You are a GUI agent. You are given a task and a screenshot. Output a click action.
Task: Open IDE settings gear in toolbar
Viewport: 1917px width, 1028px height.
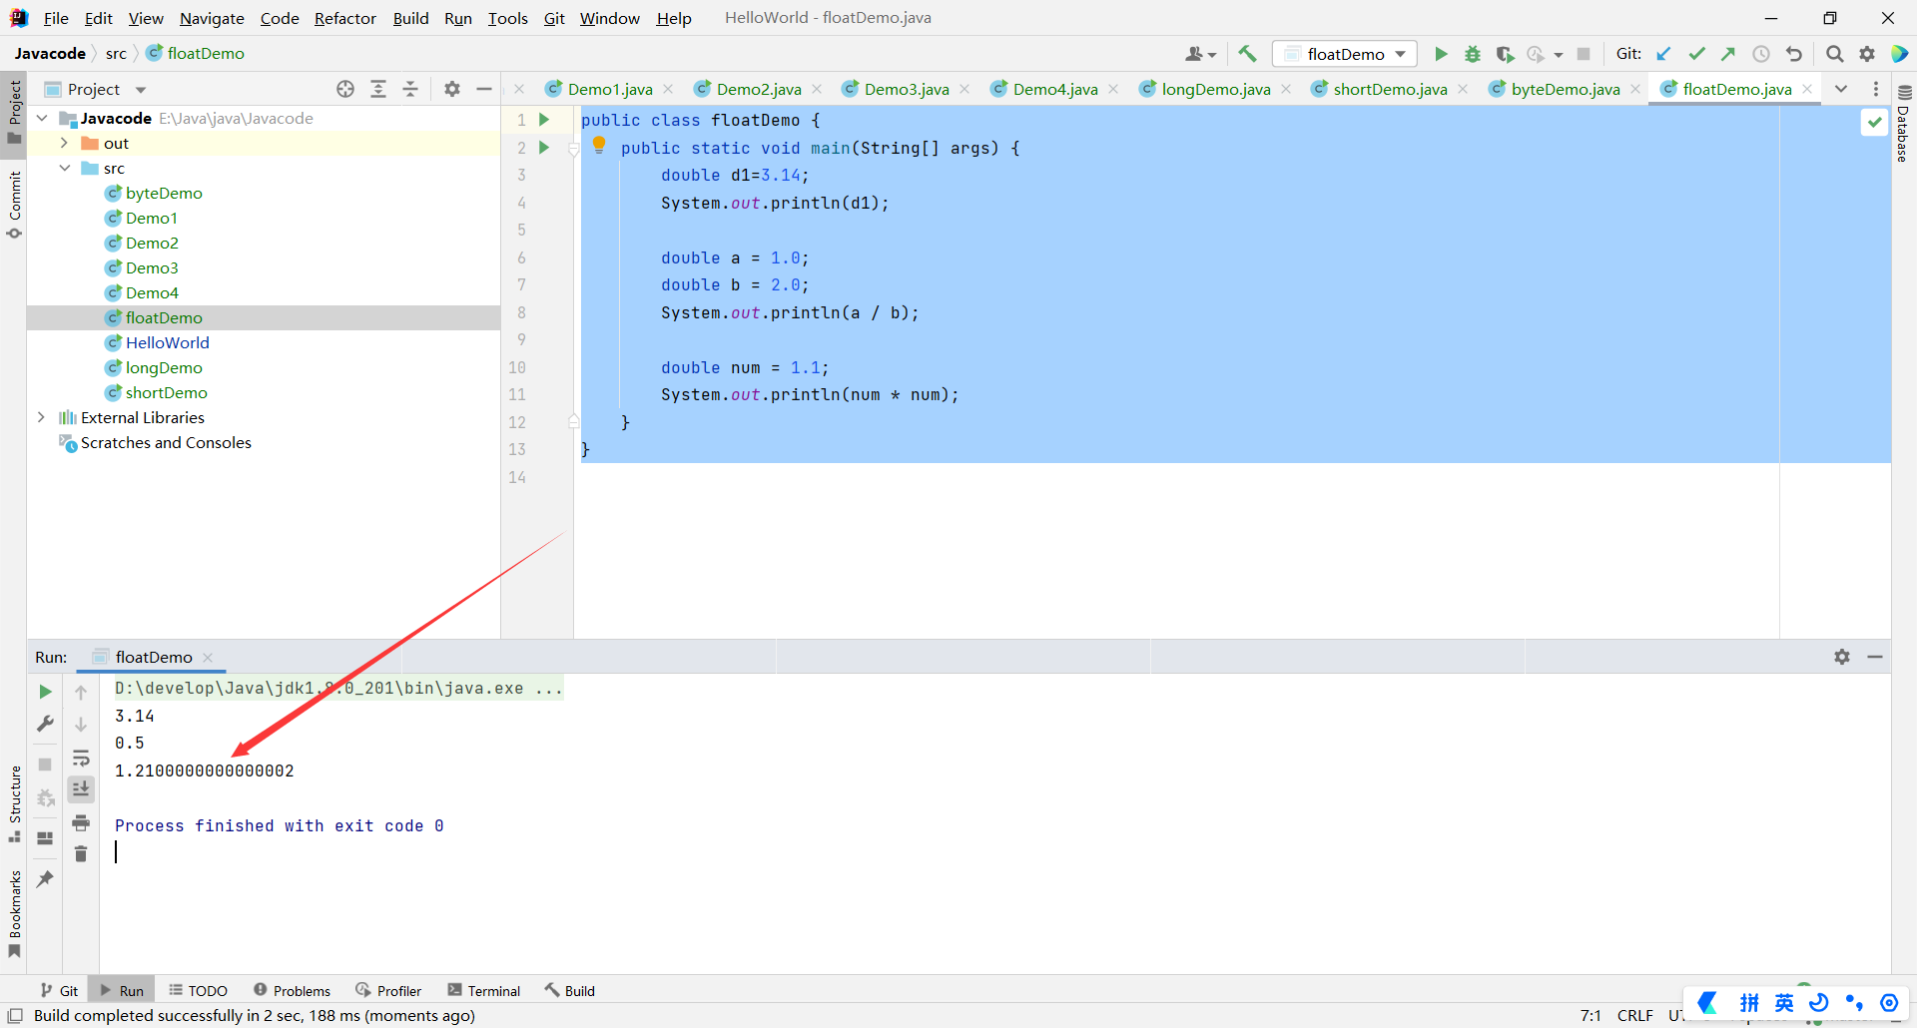pos(1867,54)
